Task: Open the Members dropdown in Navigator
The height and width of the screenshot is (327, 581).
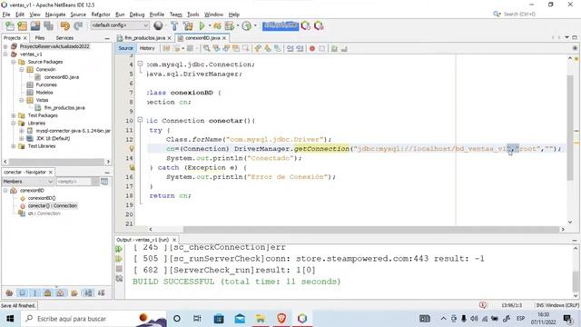Action: click(x=28, y=182)
